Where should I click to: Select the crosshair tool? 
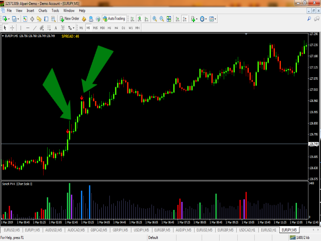pyautogui.click(x=12, y=28)
